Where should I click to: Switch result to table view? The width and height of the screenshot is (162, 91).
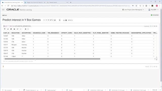(x=5, y=29)
